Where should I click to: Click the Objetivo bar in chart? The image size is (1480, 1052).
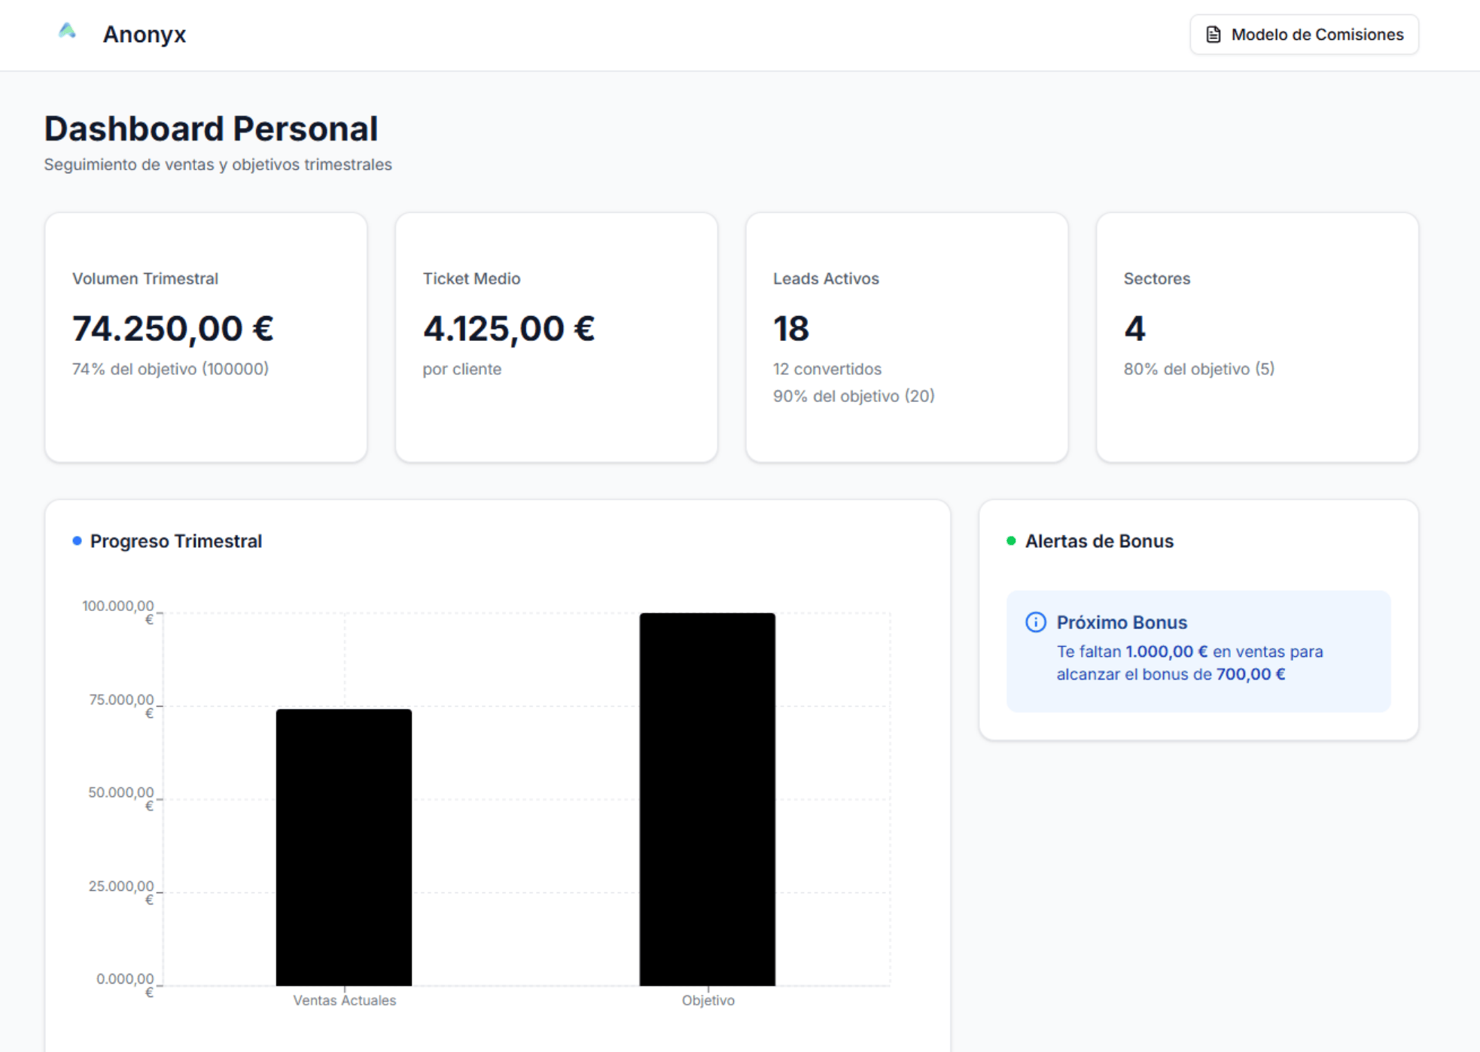coord(707,799)
